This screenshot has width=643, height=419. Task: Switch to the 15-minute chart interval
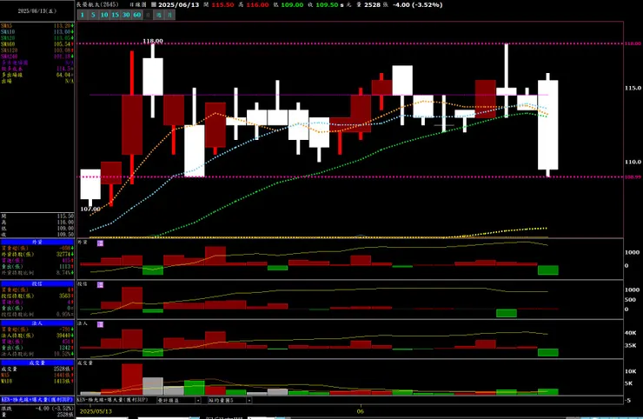point(116,15)
